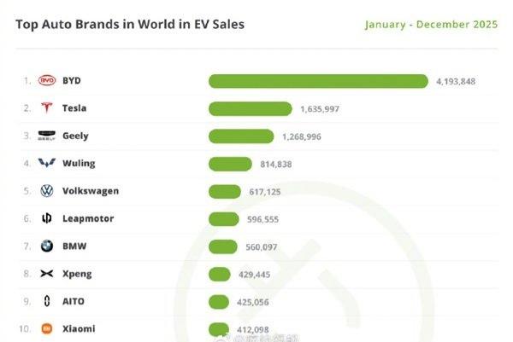
Task: Click the January - December 2025 date range
Action: [x=430, y=24]
